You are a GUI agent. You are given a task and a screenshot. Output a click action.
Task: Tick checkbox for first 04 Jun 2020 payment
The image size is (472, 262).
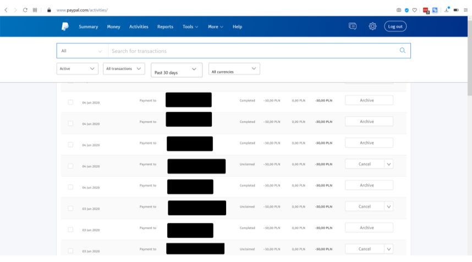point(70,102)
